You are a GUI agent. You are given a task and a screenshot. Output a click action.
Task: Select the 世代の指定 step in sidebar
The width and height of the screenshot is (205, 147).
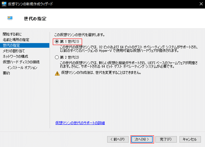coord(25,45)
